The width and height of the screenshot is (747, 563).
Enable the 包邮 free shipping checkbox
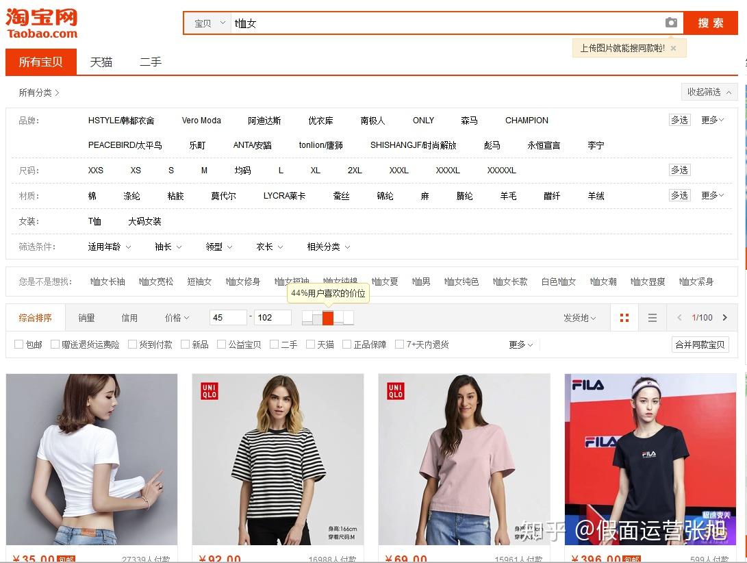[x=19, y=345]
